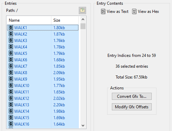Click the graphic icon beside WALK14

coord(11,111)
